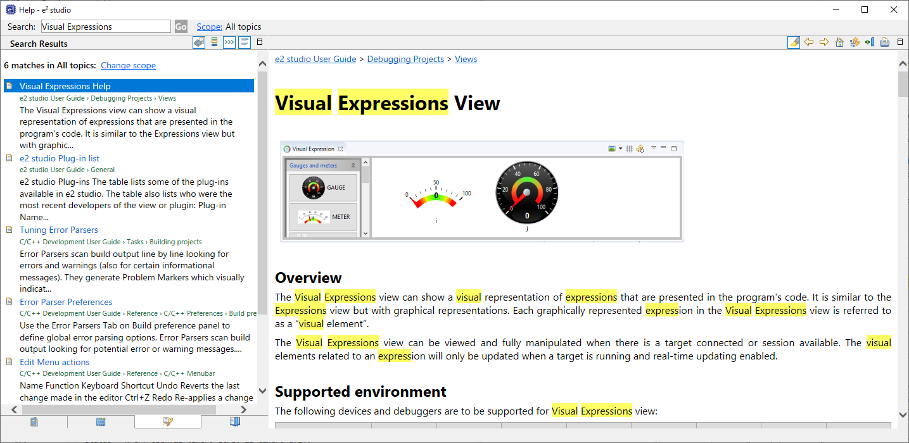Go forward with the right arrow icon

point(824,42)
